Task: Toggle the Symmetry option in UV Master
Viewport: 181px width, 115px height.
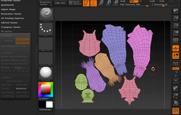Action: tap(22, 39)
